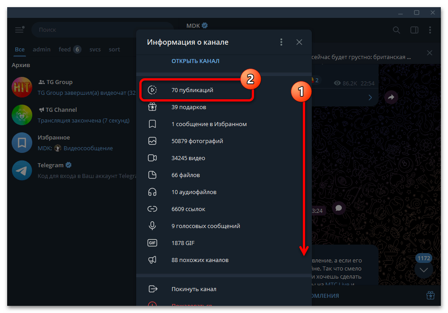Click the GIF badge icon
Viewport: 448px width, 313px height.
point(152,243)
